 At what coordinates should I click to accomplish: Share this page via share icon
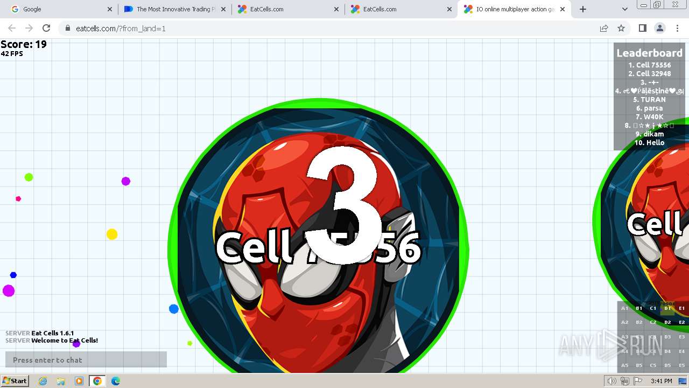click(604, 28)
